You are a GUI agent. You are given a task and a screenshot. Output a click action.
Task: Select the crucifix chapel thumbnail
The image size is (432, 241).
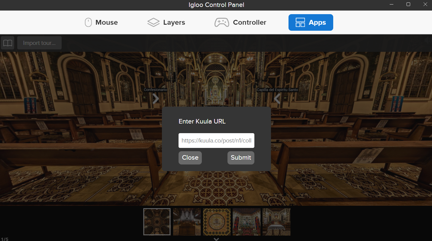246,222
